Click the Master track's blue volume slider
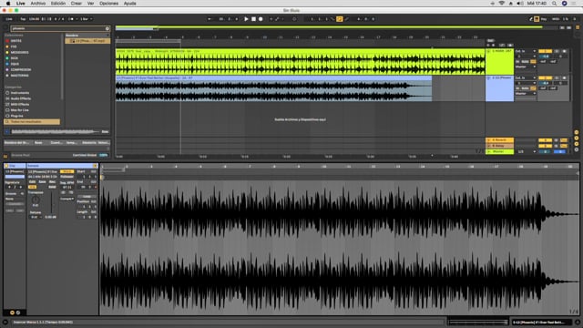This screenshot has height=328, width=583. point(545,152)
